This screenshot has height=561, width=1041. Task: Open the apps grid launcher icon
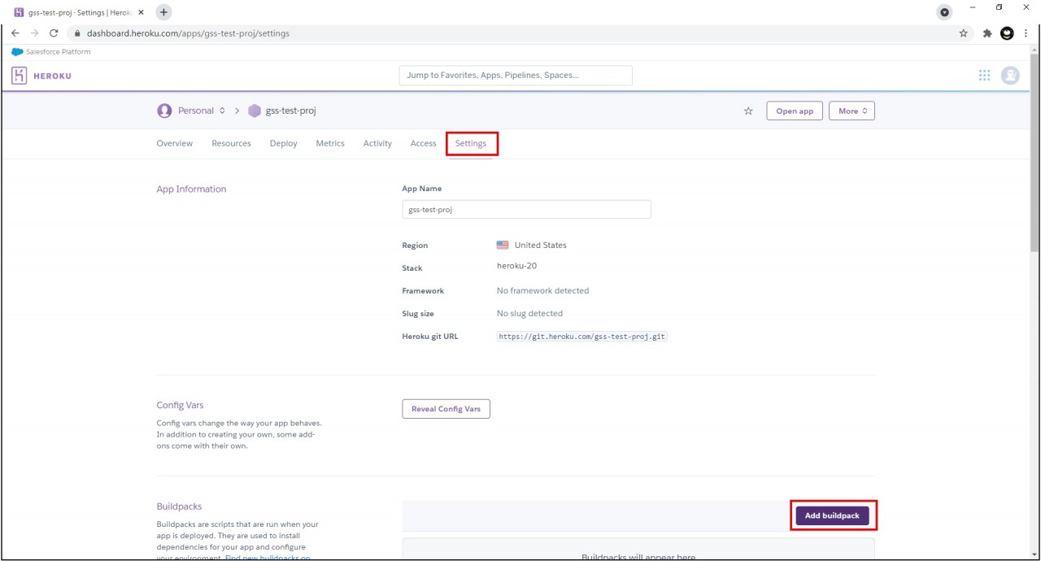984,76
